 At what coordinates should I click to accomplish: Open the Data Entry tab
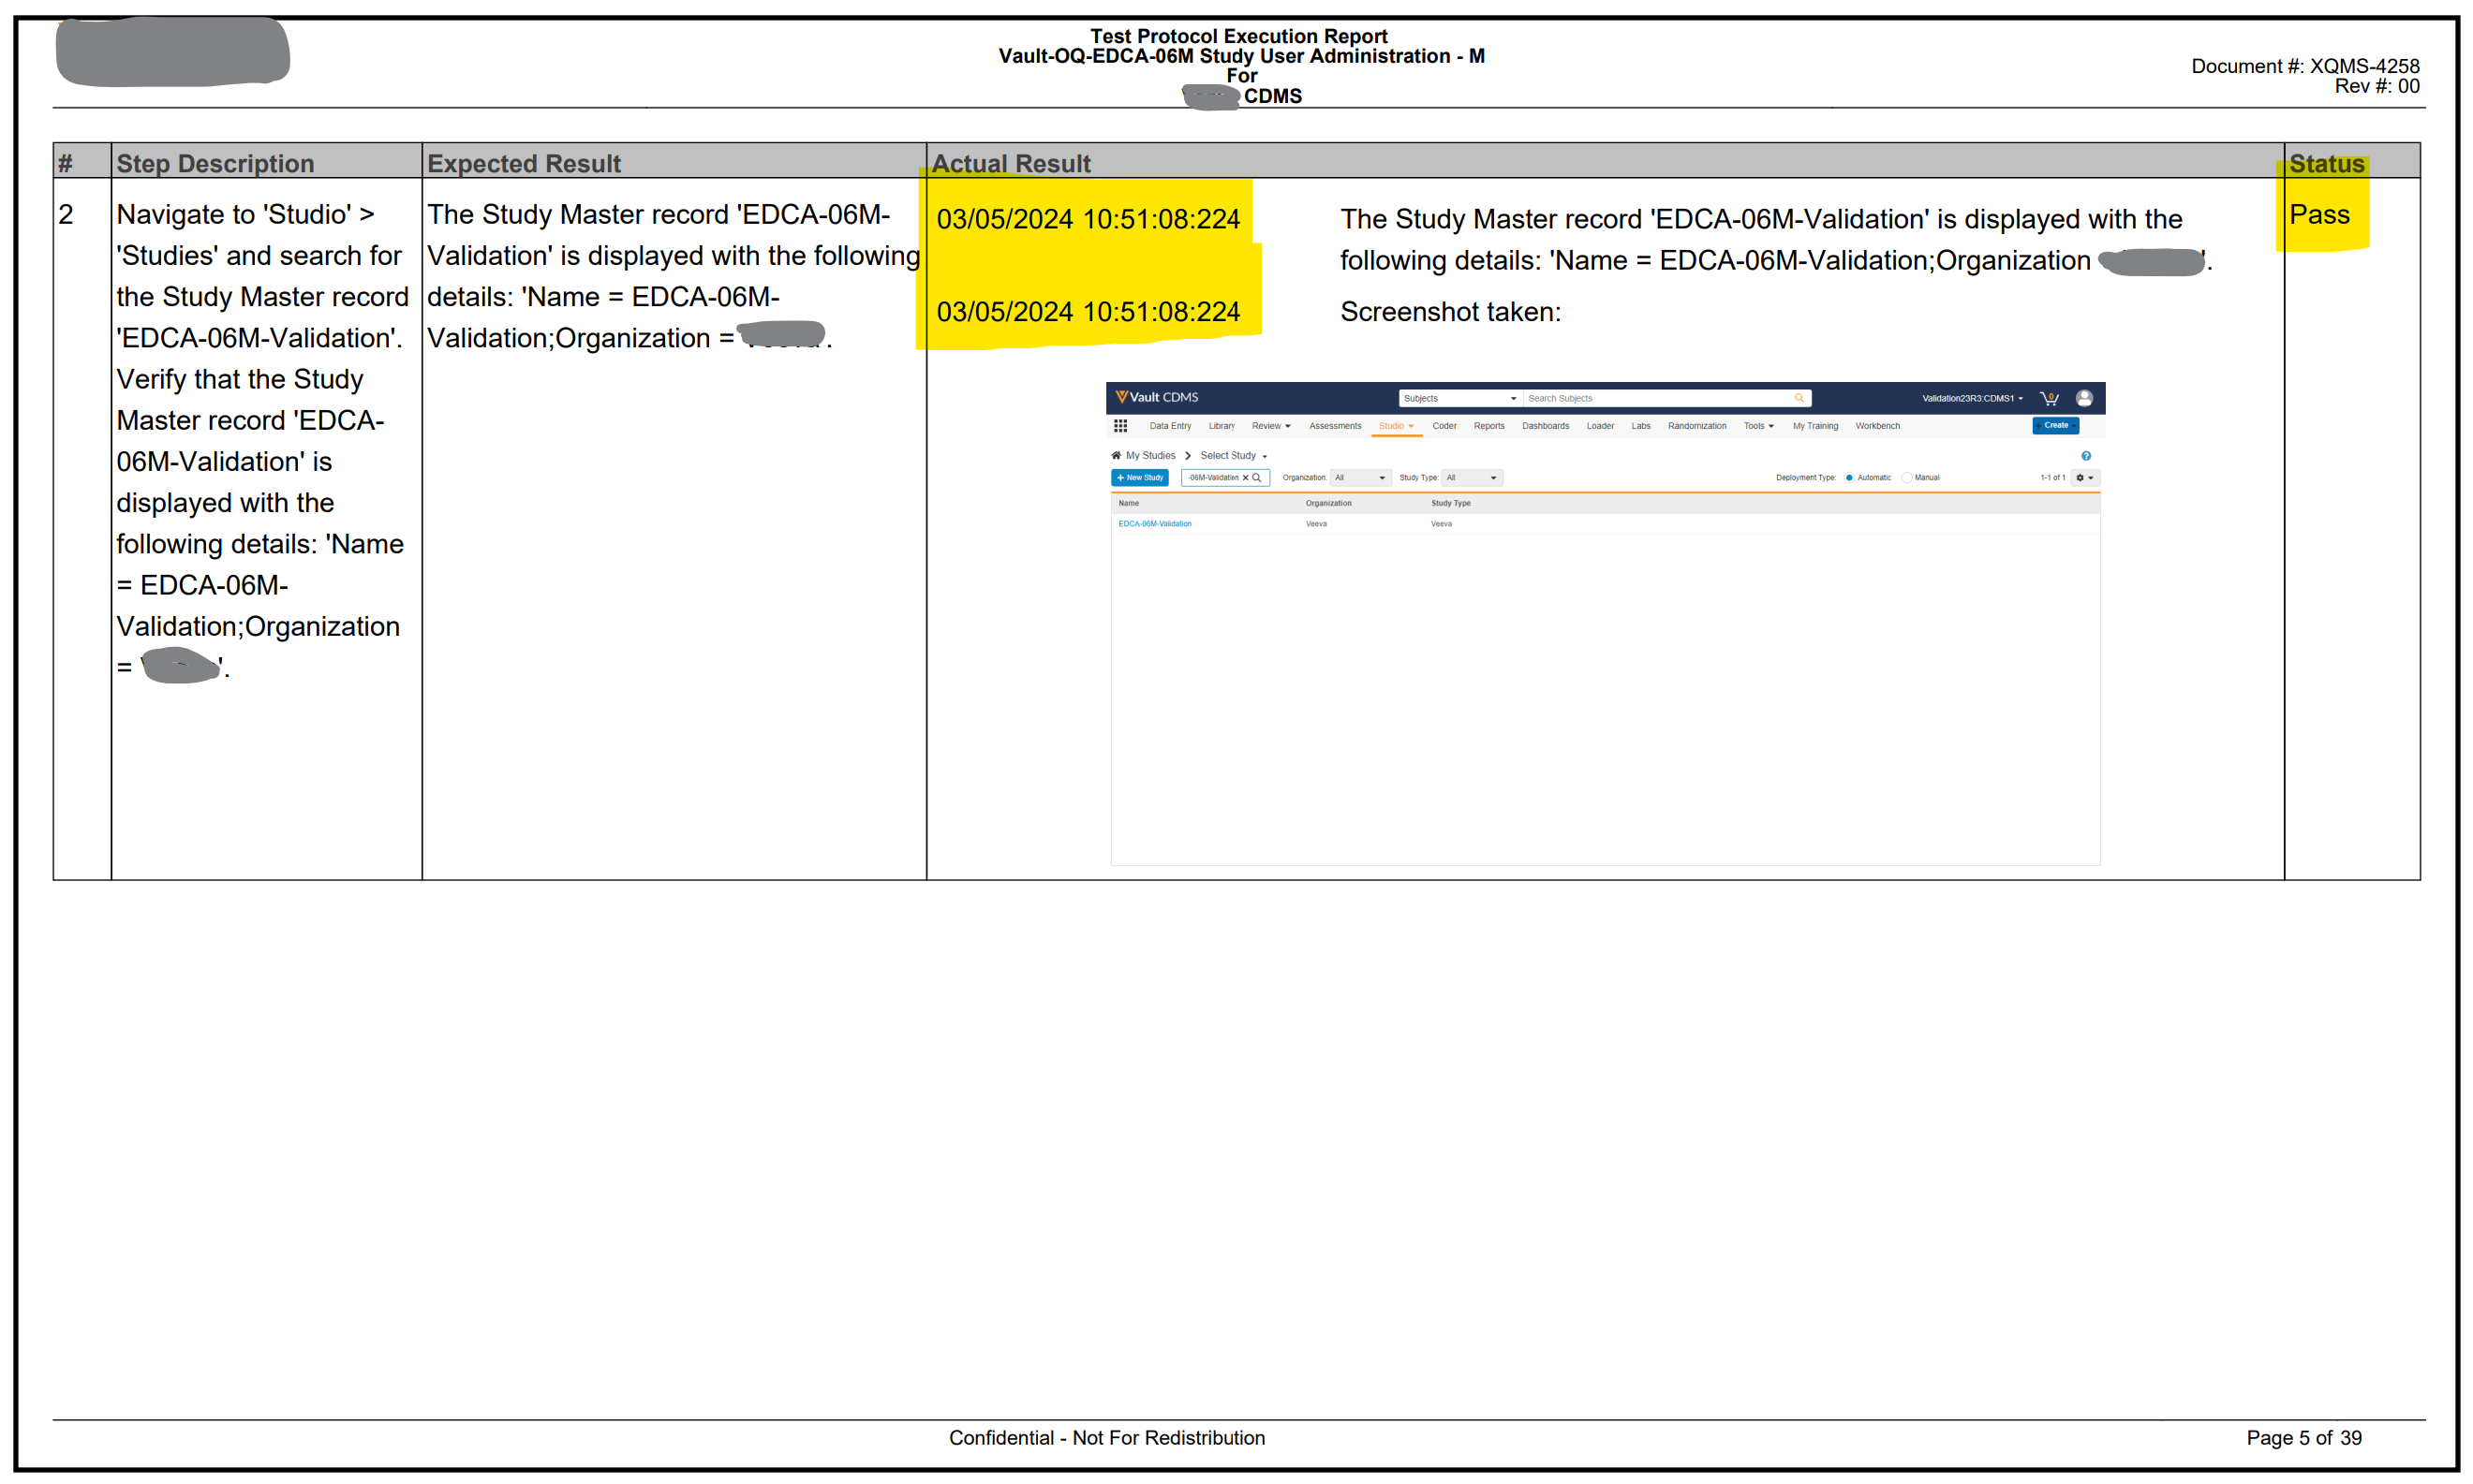pos(1171,426)
